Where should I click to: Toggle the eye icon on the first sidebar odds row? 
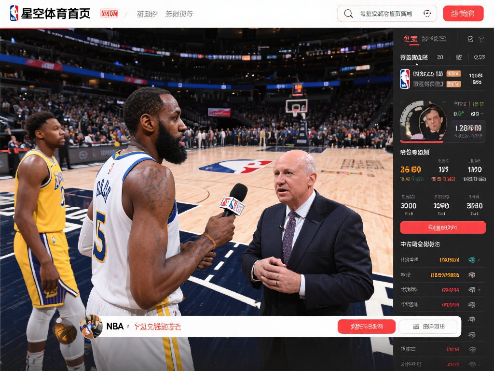[471, 260]
